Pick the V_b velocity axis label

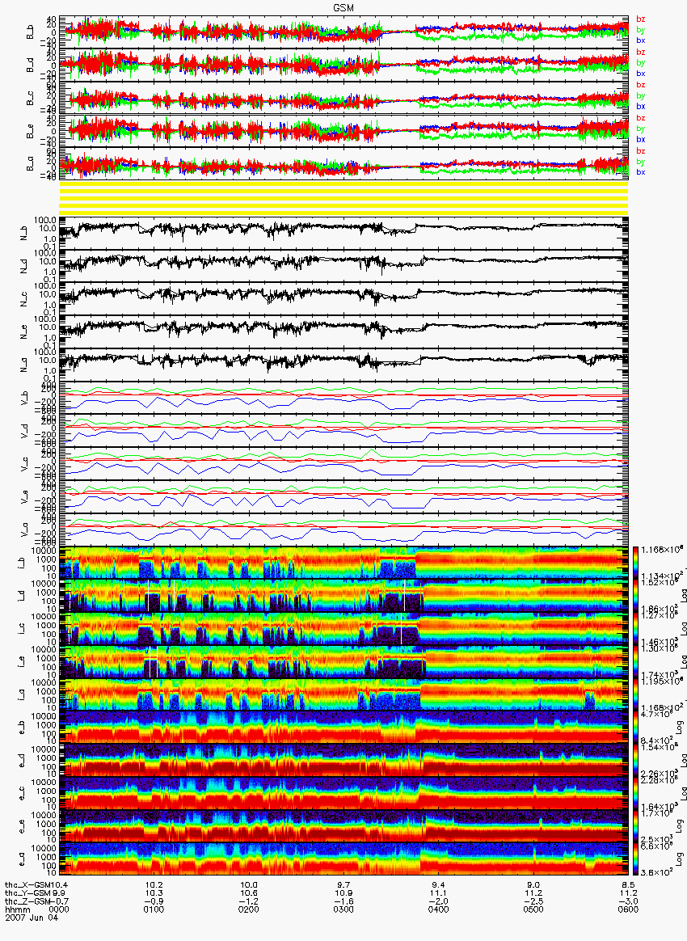pos(24,398)
